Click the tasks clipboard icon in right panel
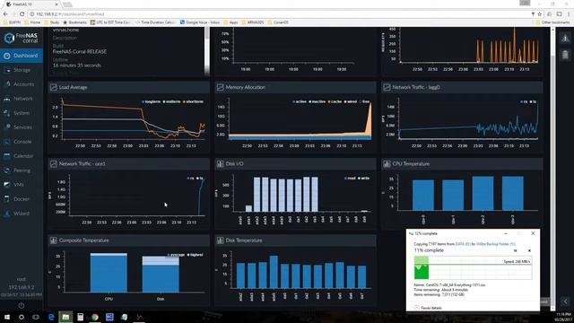The image size is (574, 323). click(565, 55)
